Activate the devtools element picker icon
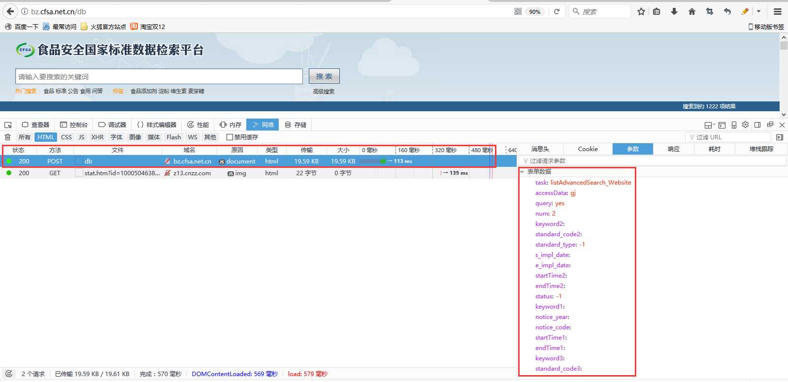 coord(8,125)
